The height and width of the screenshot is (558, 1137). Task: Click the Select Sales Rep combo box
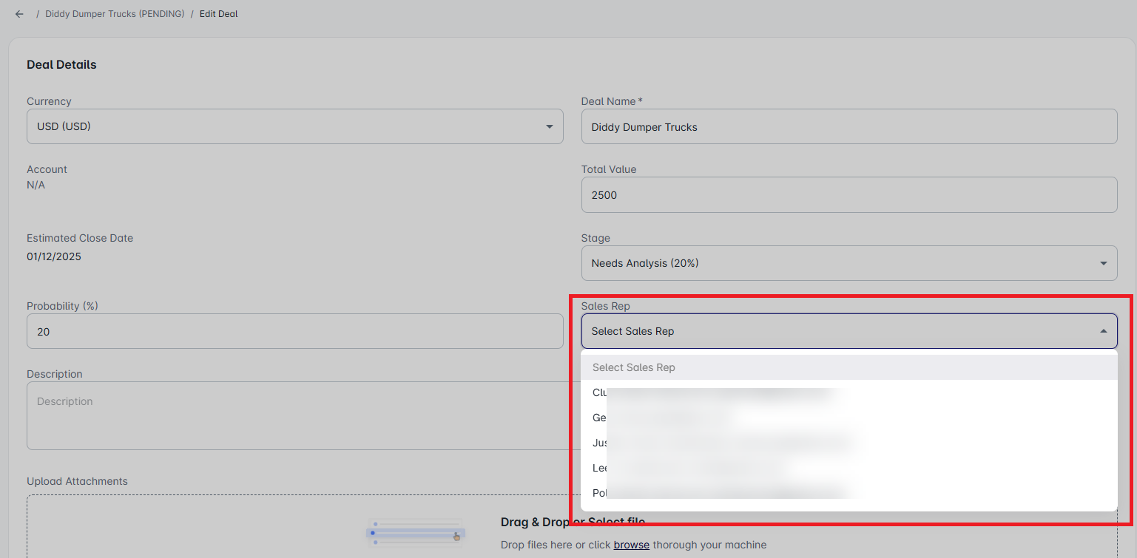(x=836, y=331)
